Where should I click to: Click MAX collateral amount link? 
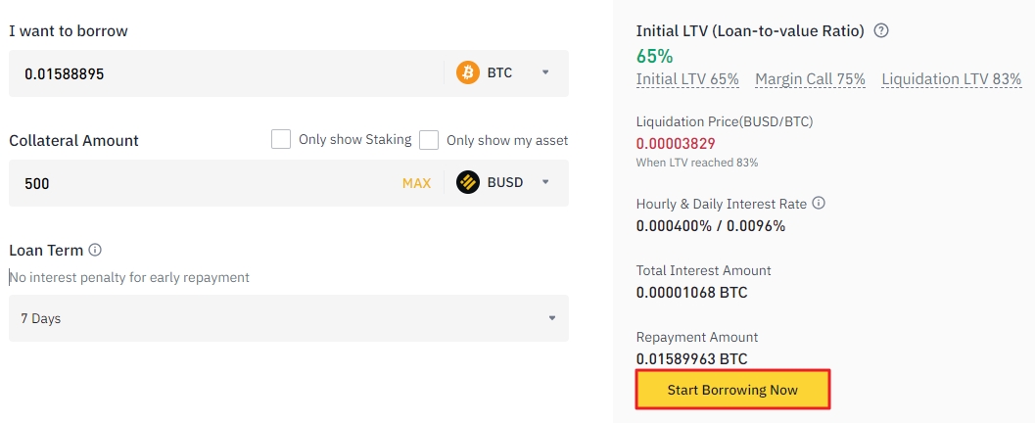coord(416,183)
